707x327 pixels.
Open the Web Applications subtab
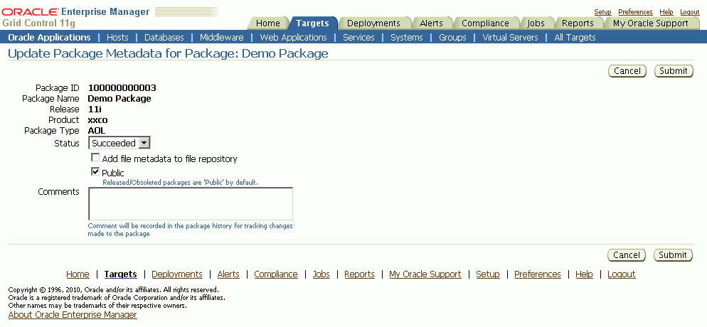[x=293, y=38]
